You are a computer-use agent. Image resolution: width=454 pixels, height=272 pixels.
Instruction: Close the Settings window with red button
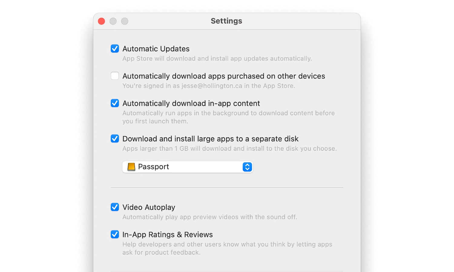point(101,21)
